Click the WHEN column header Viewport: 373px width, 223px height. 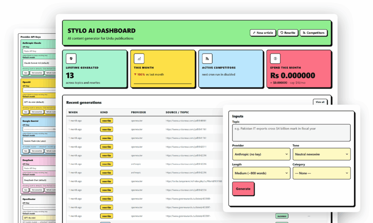[x=73, y=113]
